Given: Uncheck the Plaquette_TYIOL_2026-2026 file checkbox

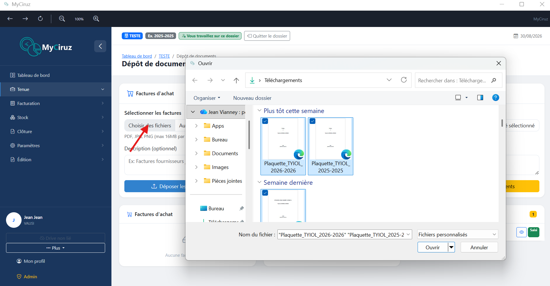Looking at the screenshot, I should pos(265,121).
